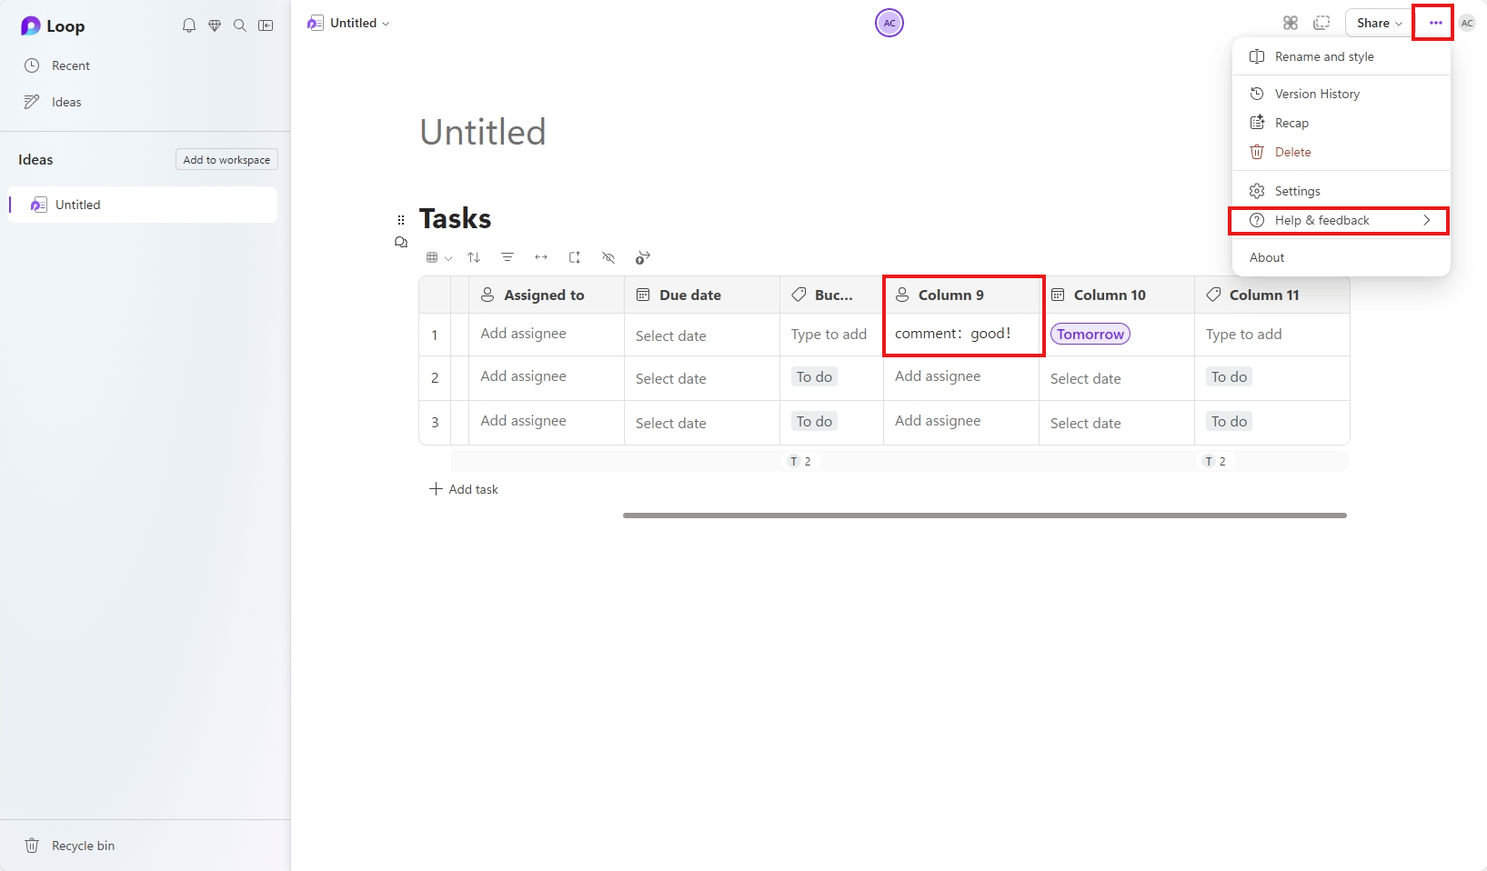Click the drag handle beside the Tasks heading
The image size is (1487, 871).
click(x=401, y=220)
